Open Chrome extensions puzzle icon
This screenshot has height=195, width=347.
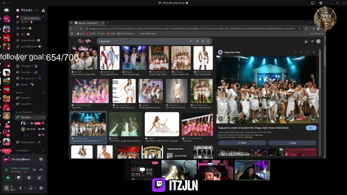pos(306,28)
